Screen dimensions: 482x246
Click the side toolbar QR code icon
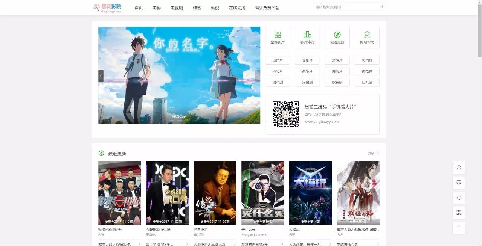tap(459, 213)
